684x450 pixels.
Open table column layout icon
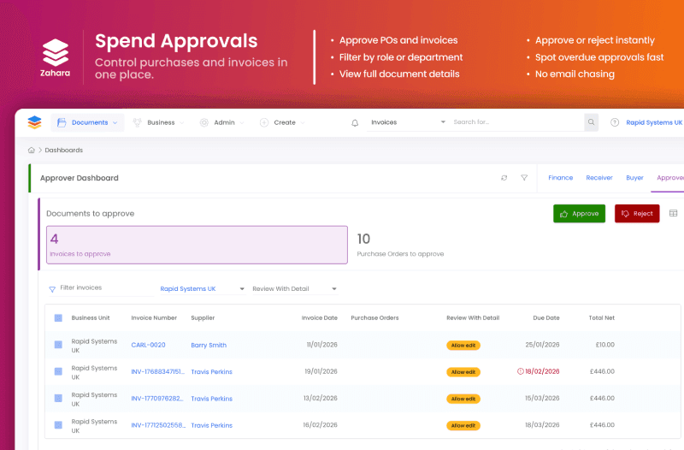pos(673,213)
